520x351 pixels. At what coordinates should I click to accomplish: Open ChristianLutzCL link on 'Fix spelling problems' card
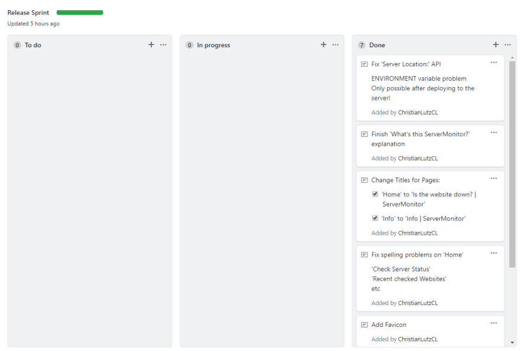coord(418,303)
